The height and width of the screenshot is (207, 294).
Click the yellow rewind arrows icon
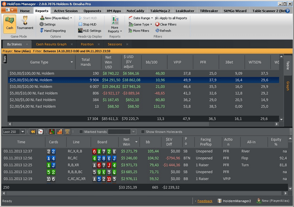click(33, 132)
